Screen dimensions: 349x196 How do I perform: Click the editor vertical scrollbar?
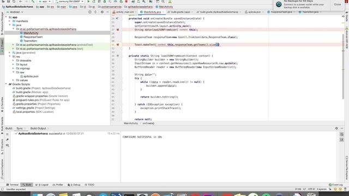tap(343, 66)
